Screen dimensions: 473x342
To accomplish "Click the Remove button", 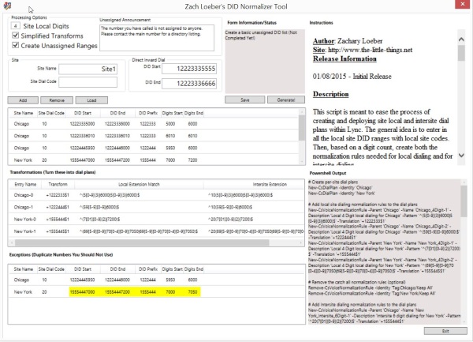I will tap(57, 100).
